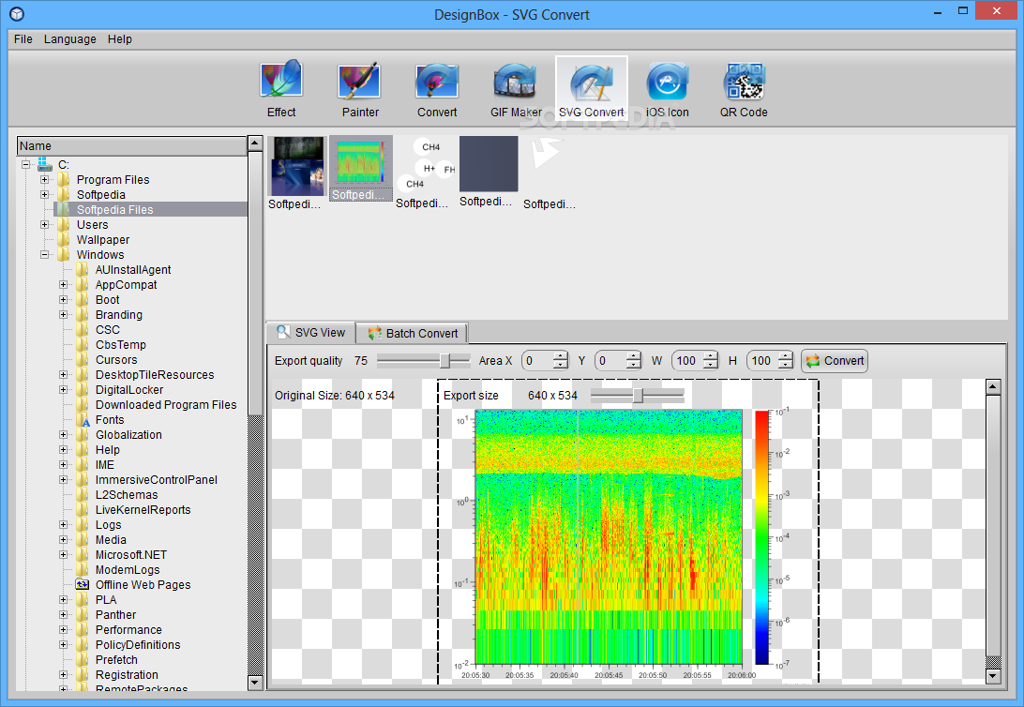Open the Help menu
This screenshot has width=1024, height=707.
(x=119, y=39)
